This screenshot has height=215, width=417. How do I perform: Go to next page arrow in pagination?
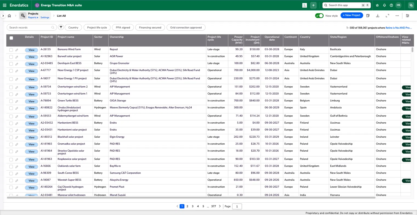(x=220, y=206)
